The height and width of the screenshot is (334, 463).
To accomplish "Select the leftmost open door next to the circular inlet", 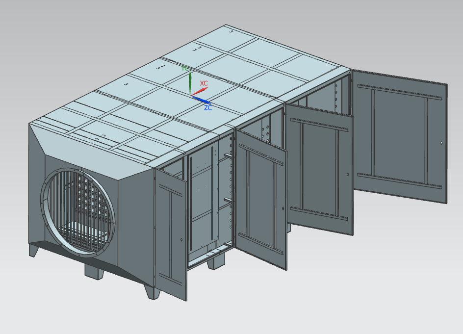I will pyautogui.click(x=171, y=235).
